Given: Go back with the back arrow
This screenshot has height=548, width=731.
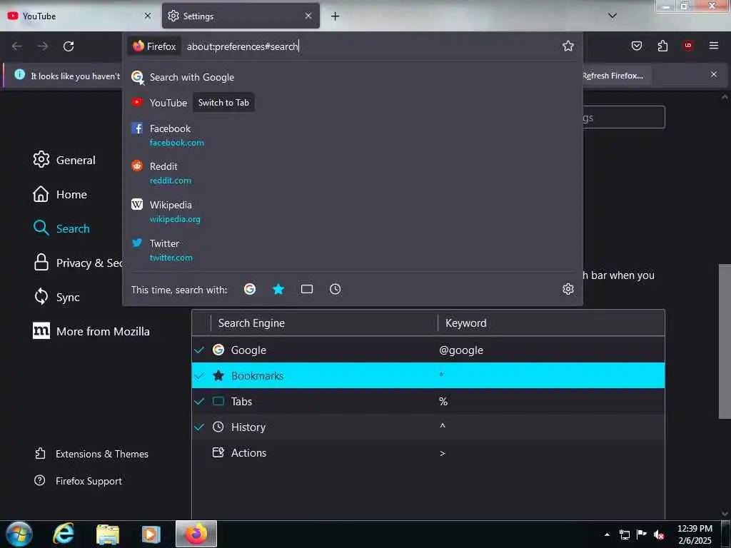Looking at the screenshot, I should click(x=17, y=46).
